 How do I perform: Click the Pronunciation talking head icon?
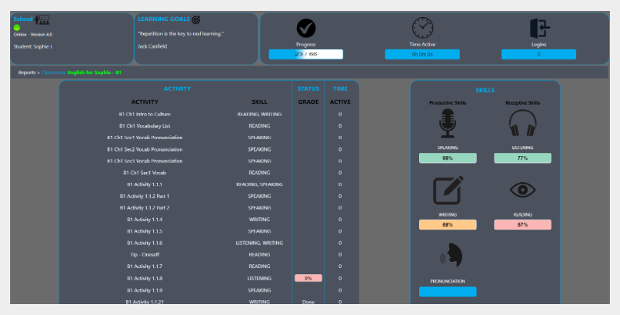[x=450, y=256]
